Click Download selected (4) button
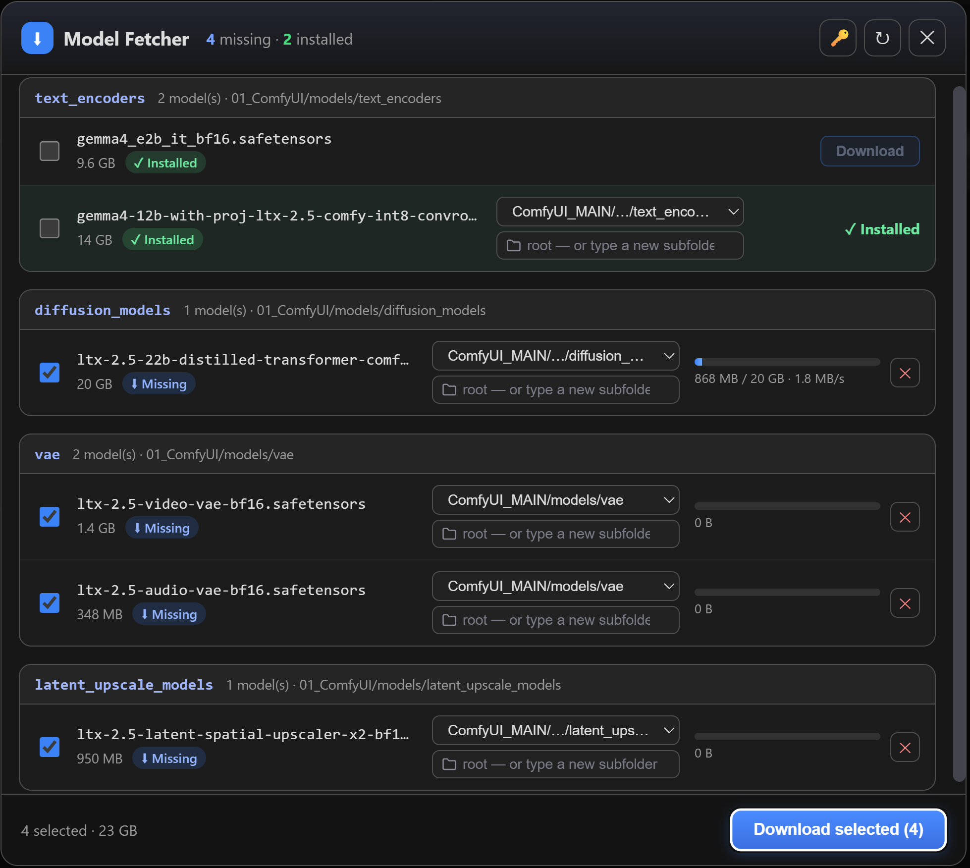This screenshot has height=868, width=970. [x=838, y=829]
